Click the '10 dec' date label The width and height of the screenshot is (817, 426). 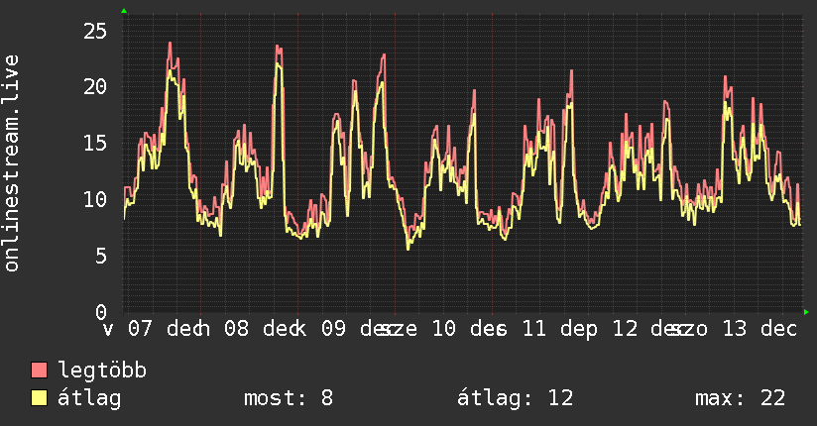click(468, 329)
